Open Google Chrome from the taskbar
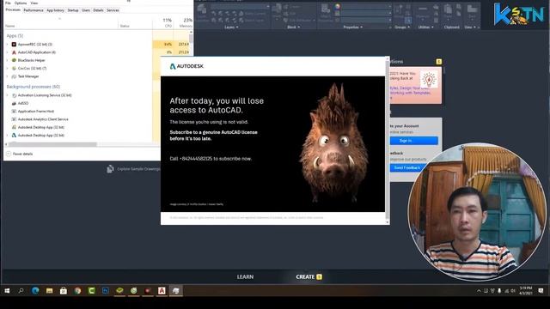 [x=77, y=291]
